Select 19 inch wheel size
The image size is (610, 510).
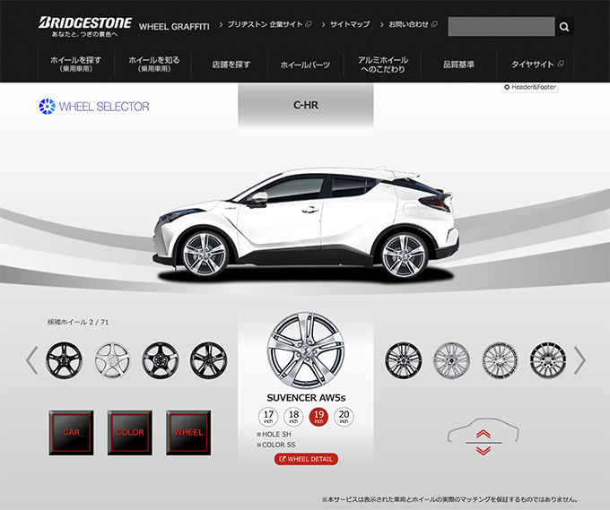318,417
